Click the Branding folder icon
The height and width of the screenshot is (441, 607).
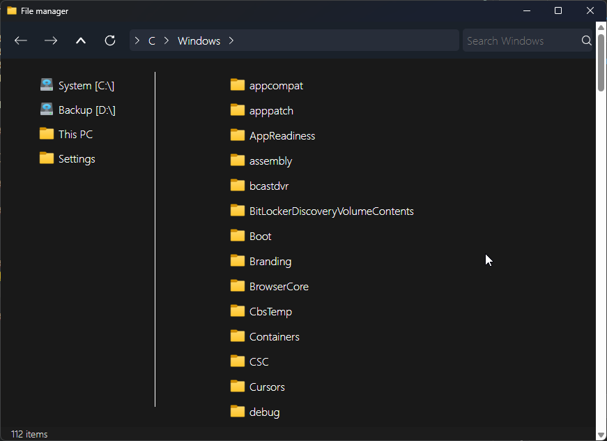tap(238, 261)
